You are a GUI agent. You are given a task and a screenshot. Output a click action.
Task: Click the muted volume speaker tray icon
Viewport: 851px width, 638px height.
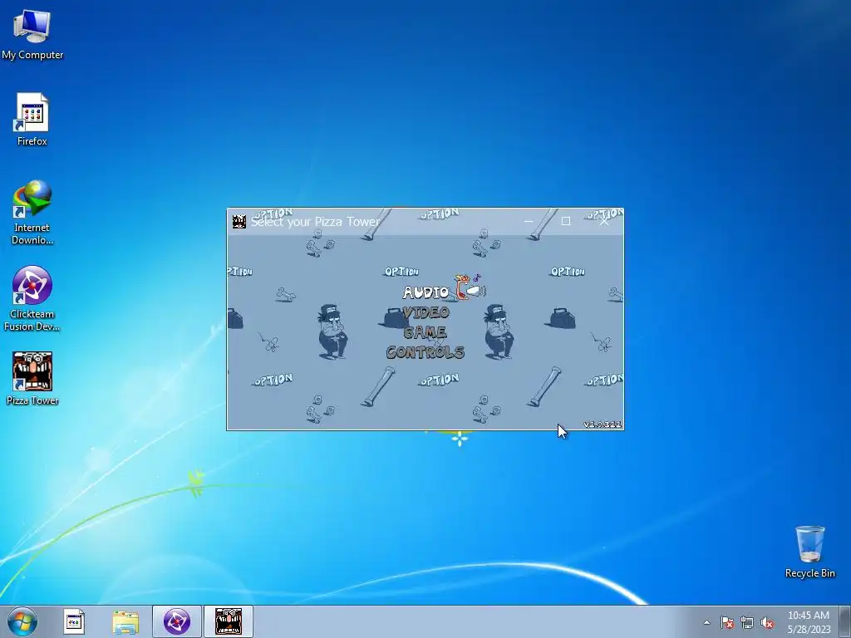point(767,622)
